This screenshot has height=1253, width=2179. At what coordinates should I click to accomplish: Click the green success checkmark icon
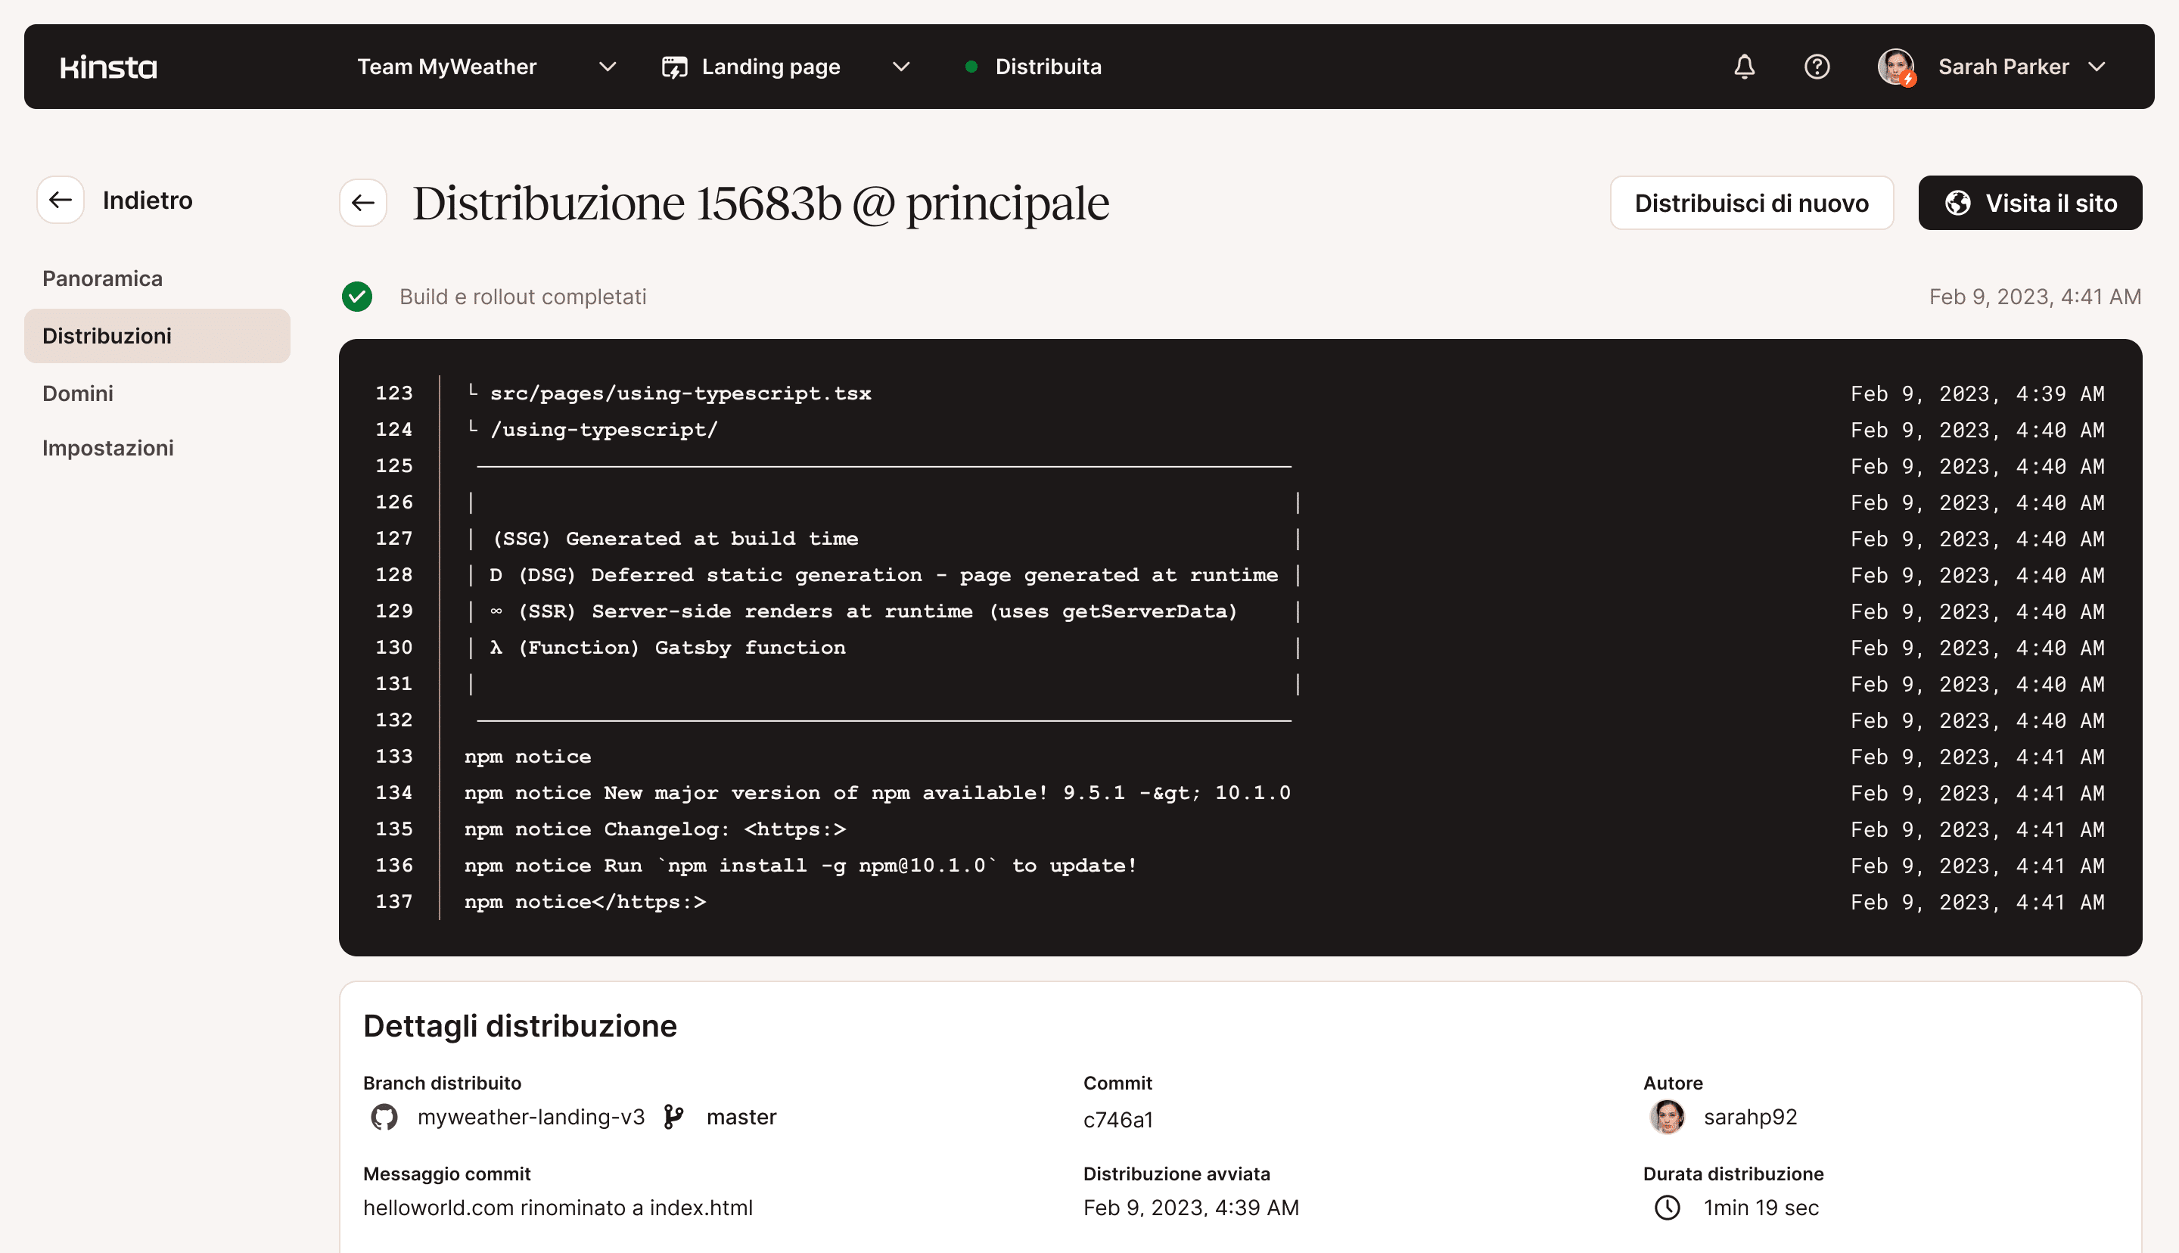[357, 296]
